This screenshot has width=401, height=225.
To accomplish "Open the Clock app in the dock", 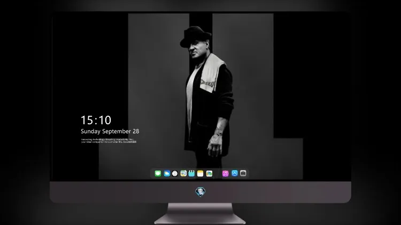I will tap(175, 173).
